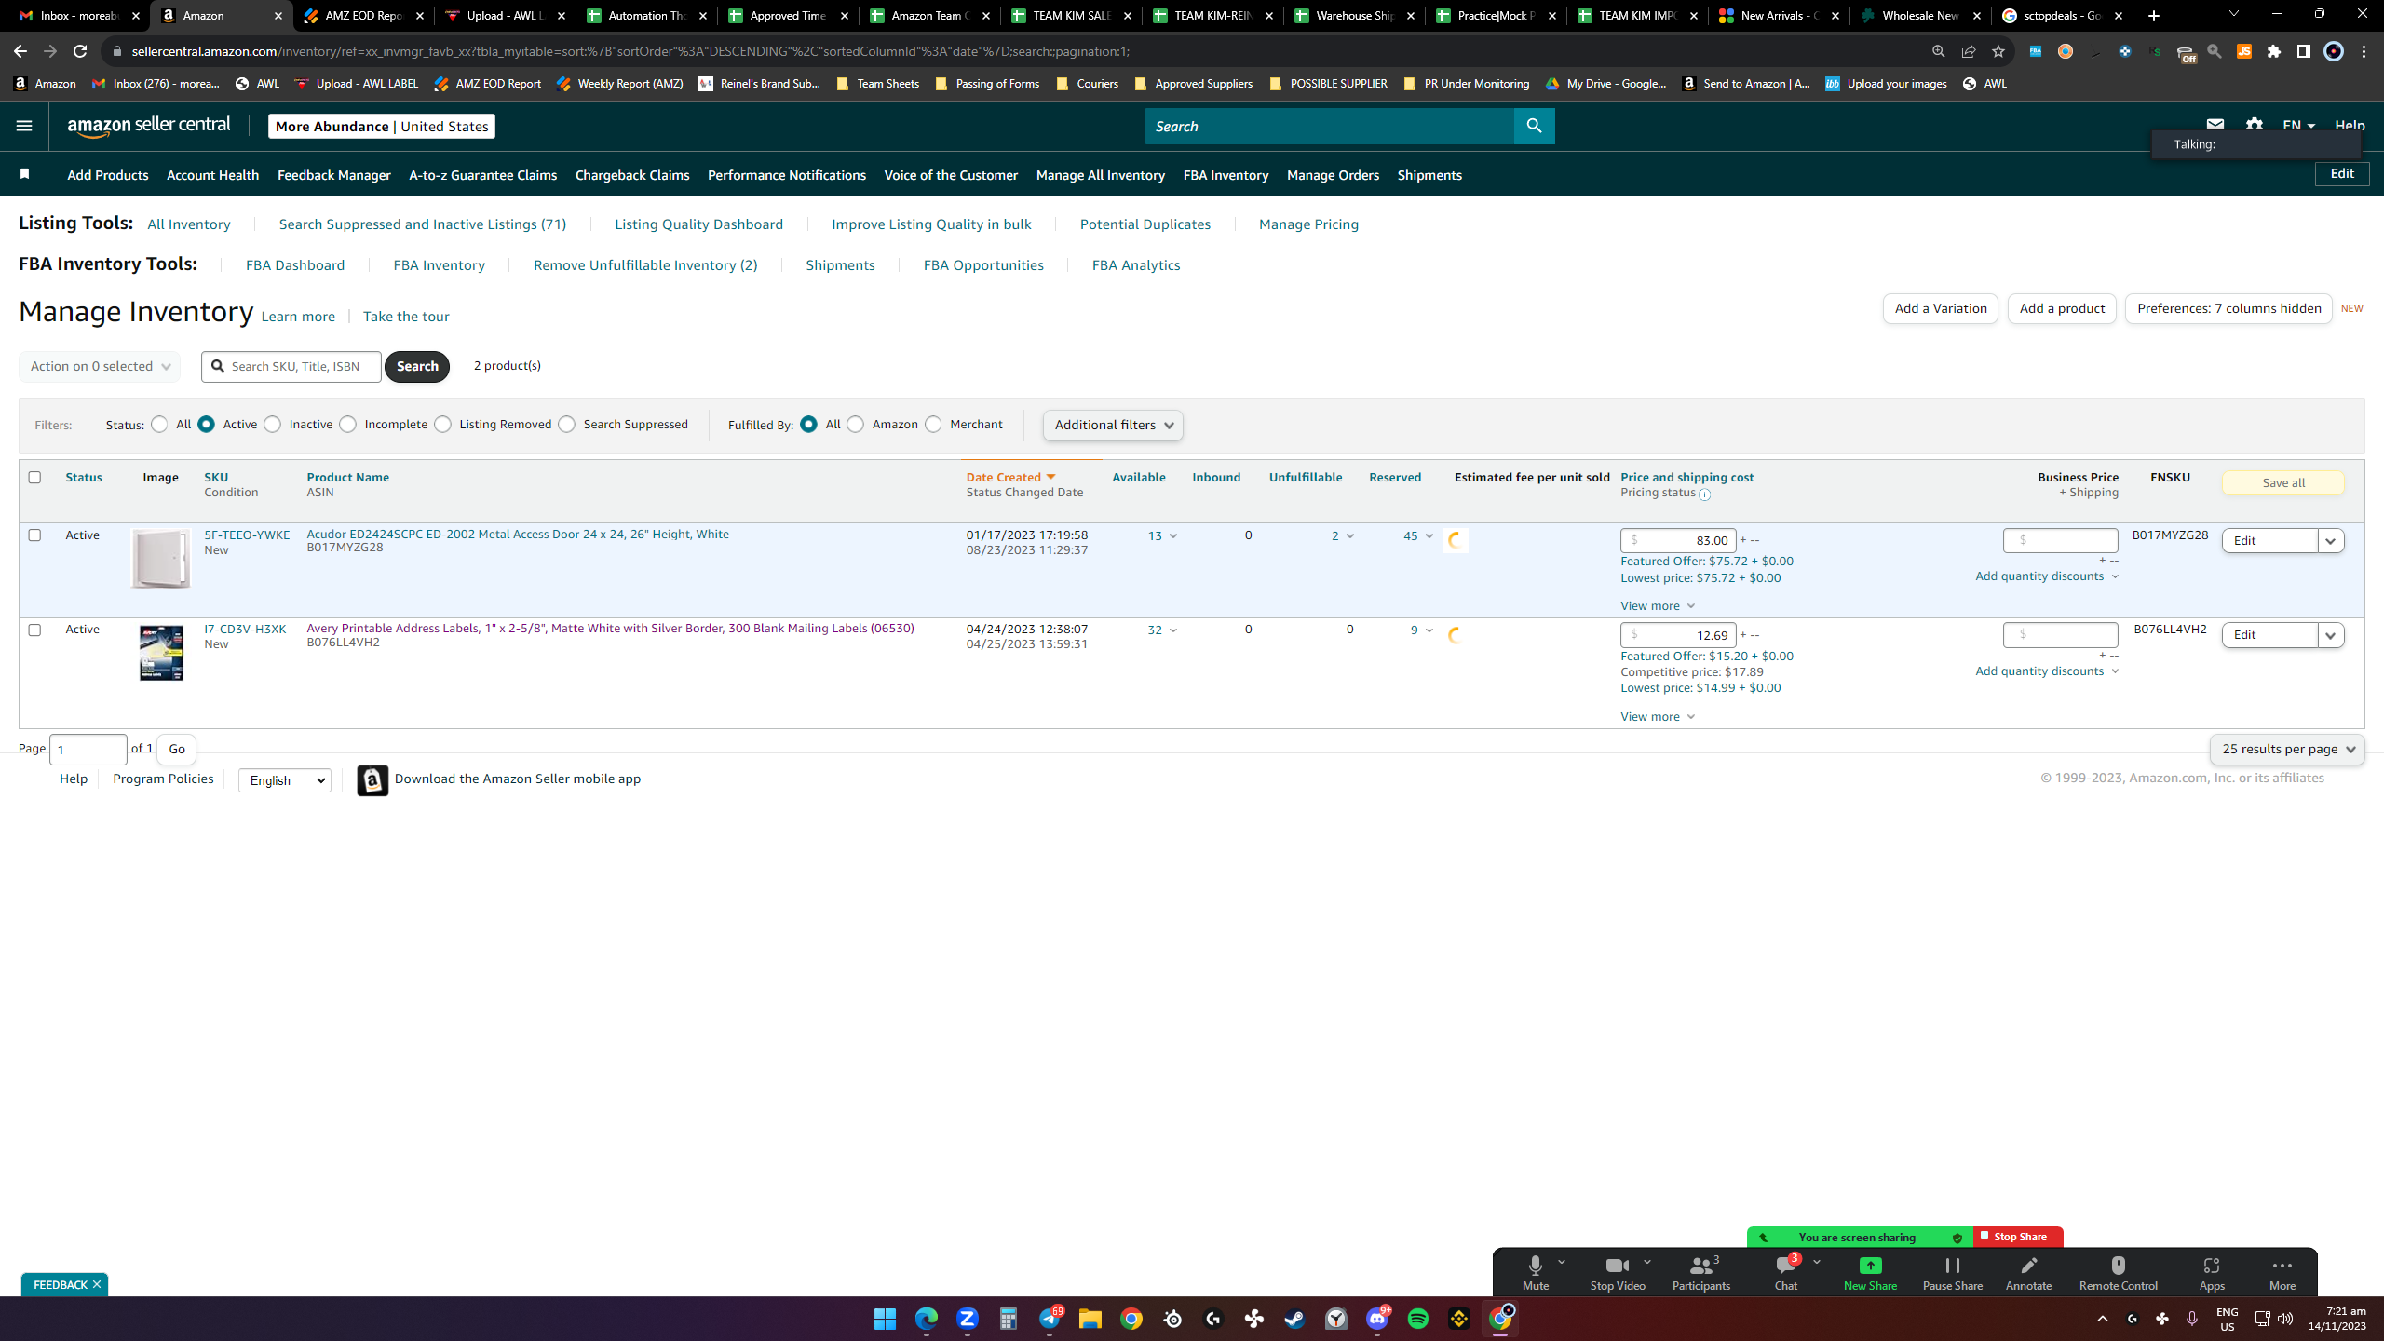Open the Edit dropdown arrow for SKU I7-CD3V-H3XK
2384x1341 pixels.
(2331, 635)
